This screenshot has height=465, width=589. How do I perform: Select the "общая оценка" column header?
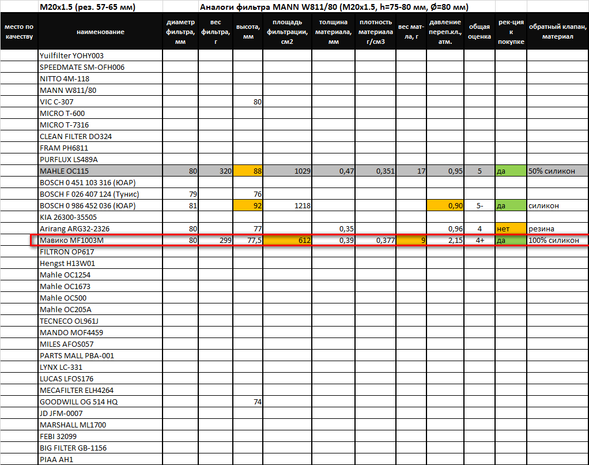coord(479,32)
